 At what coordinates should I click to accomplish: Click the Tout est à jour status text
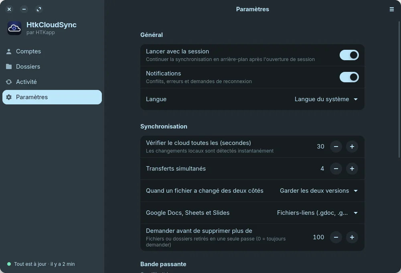click(x=45, y=264)
